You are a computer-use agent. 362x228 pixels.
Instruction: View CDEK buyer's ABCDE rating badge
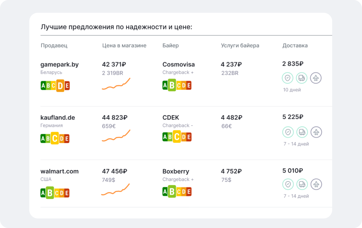pyautogui.click(x=177, y=137)
